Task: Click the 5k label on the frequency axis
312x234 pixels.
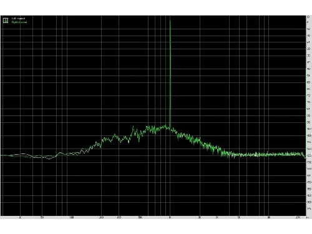Action: pyautogui.click(x=239, y=218)
